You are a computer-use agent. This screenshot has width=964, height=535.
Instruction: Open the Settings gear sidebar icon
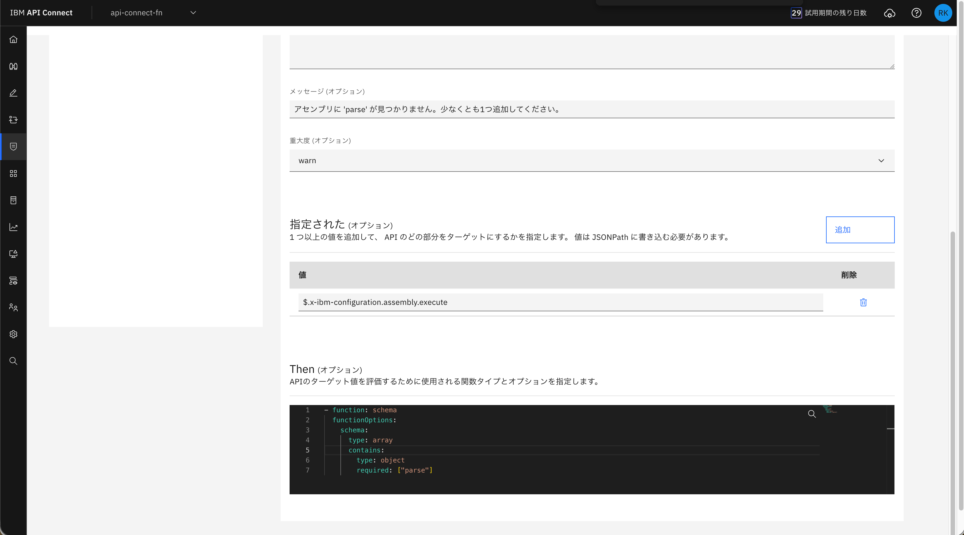13,334
